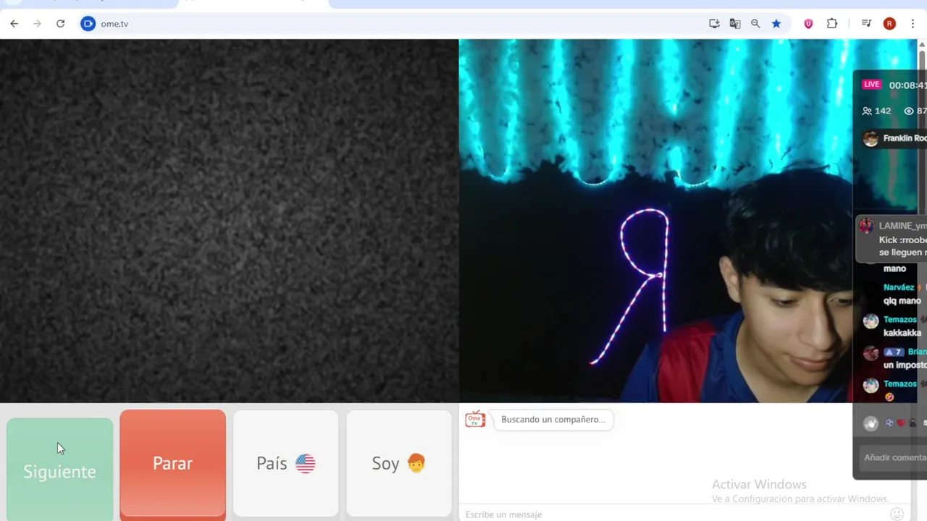
Task: Open the R profile avatar
Action: (889, 24)
